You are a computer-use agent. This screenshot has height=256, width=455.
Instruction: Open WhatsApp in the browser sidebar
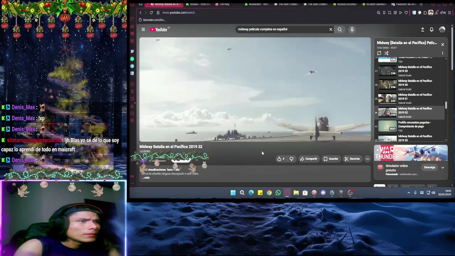click(132, 59)
